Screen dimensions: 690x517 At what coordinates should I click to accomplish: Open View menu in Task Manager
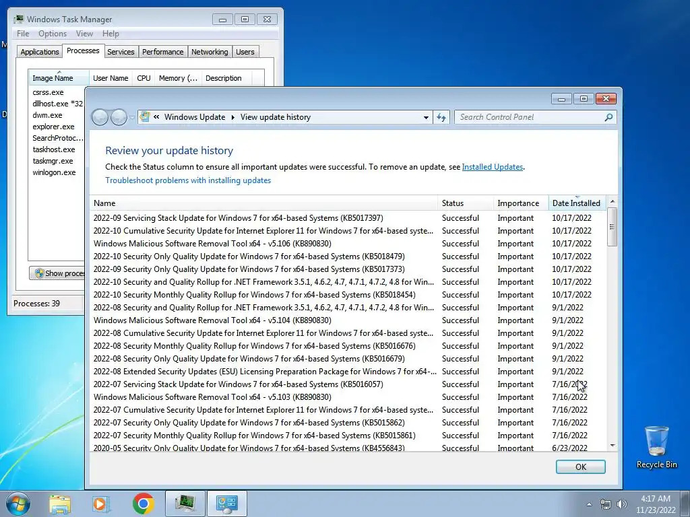[84, 34]
